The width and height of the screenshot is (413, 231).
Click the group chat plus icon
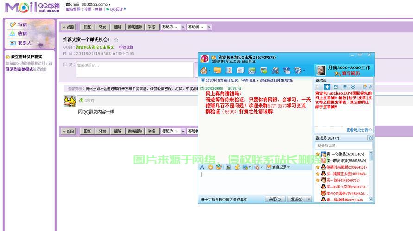pyautogui.click(x=263, y=70)
